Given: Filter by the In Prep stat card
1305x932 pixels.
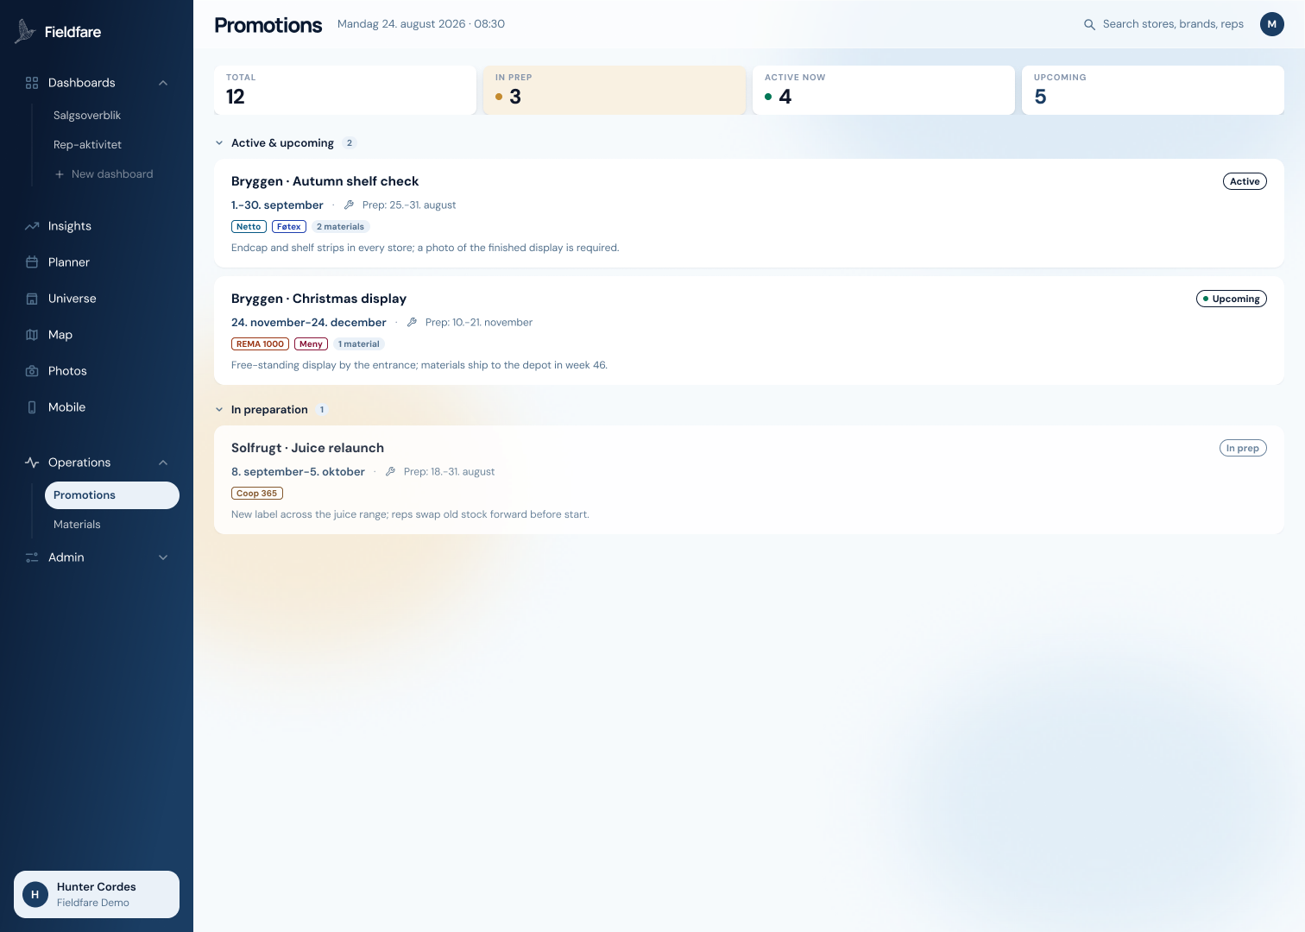Looking at the screenshot, I should [x=615, y=90].
